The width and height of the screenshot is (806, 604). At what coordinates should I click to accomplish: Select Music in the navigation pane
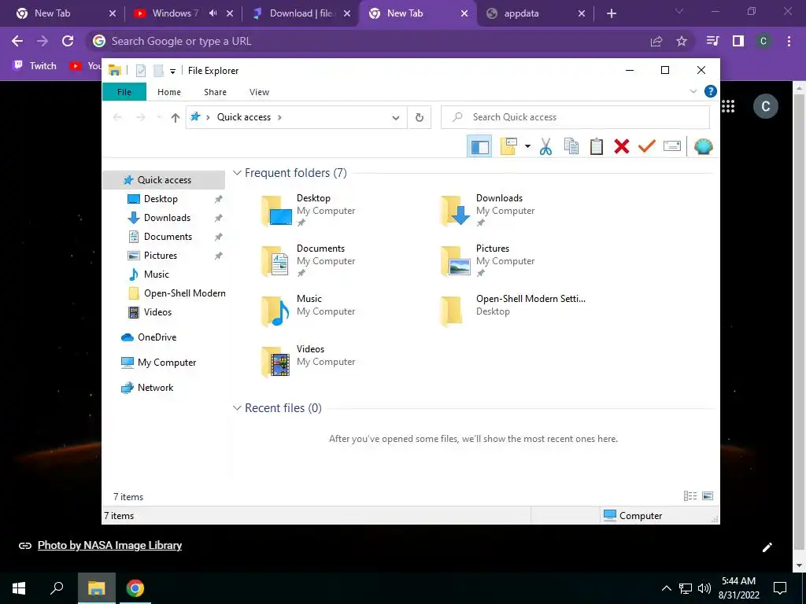click(157, 274)
